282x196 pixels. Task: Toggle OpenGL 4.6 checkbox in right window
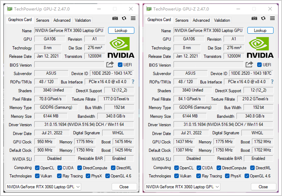(x=246, y=176)
